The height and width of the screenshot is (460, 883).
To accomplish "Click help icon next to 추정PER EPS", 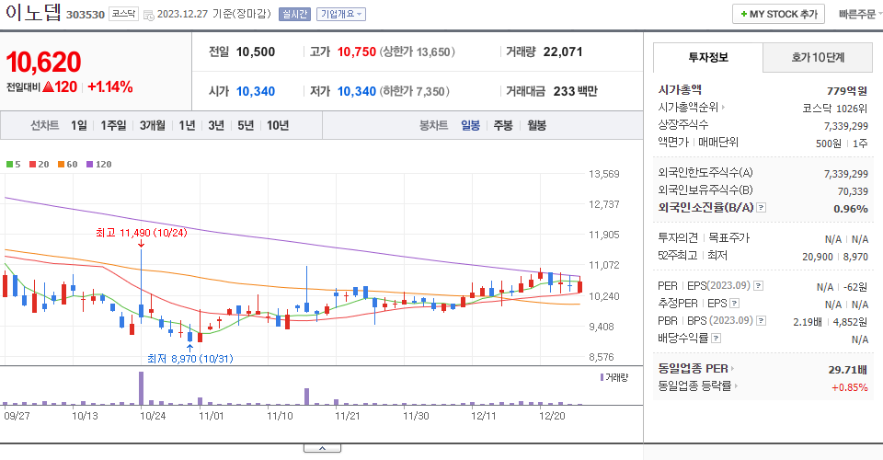I will [x=734, y=304].
